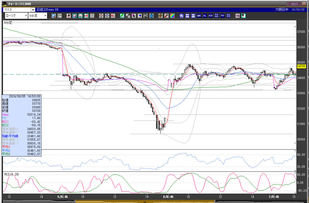
Task: Click the 終値 value 30730
Action: coord(36,111)
